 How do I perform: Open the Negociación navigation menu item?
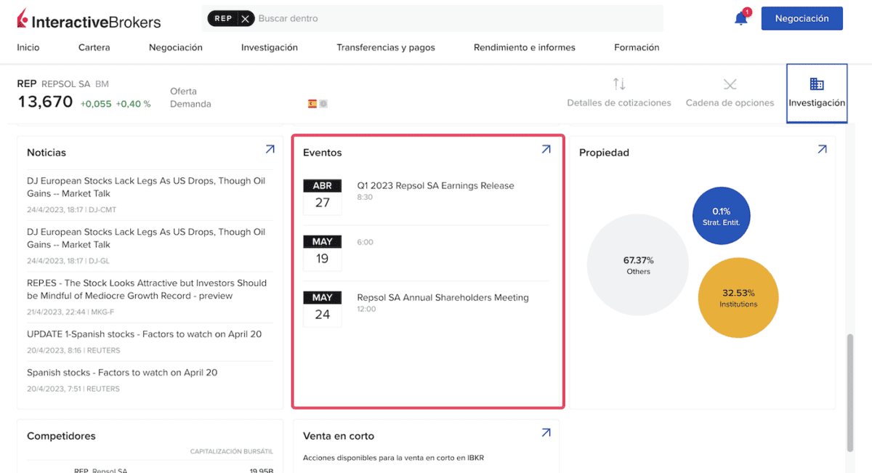click(176, 47)
